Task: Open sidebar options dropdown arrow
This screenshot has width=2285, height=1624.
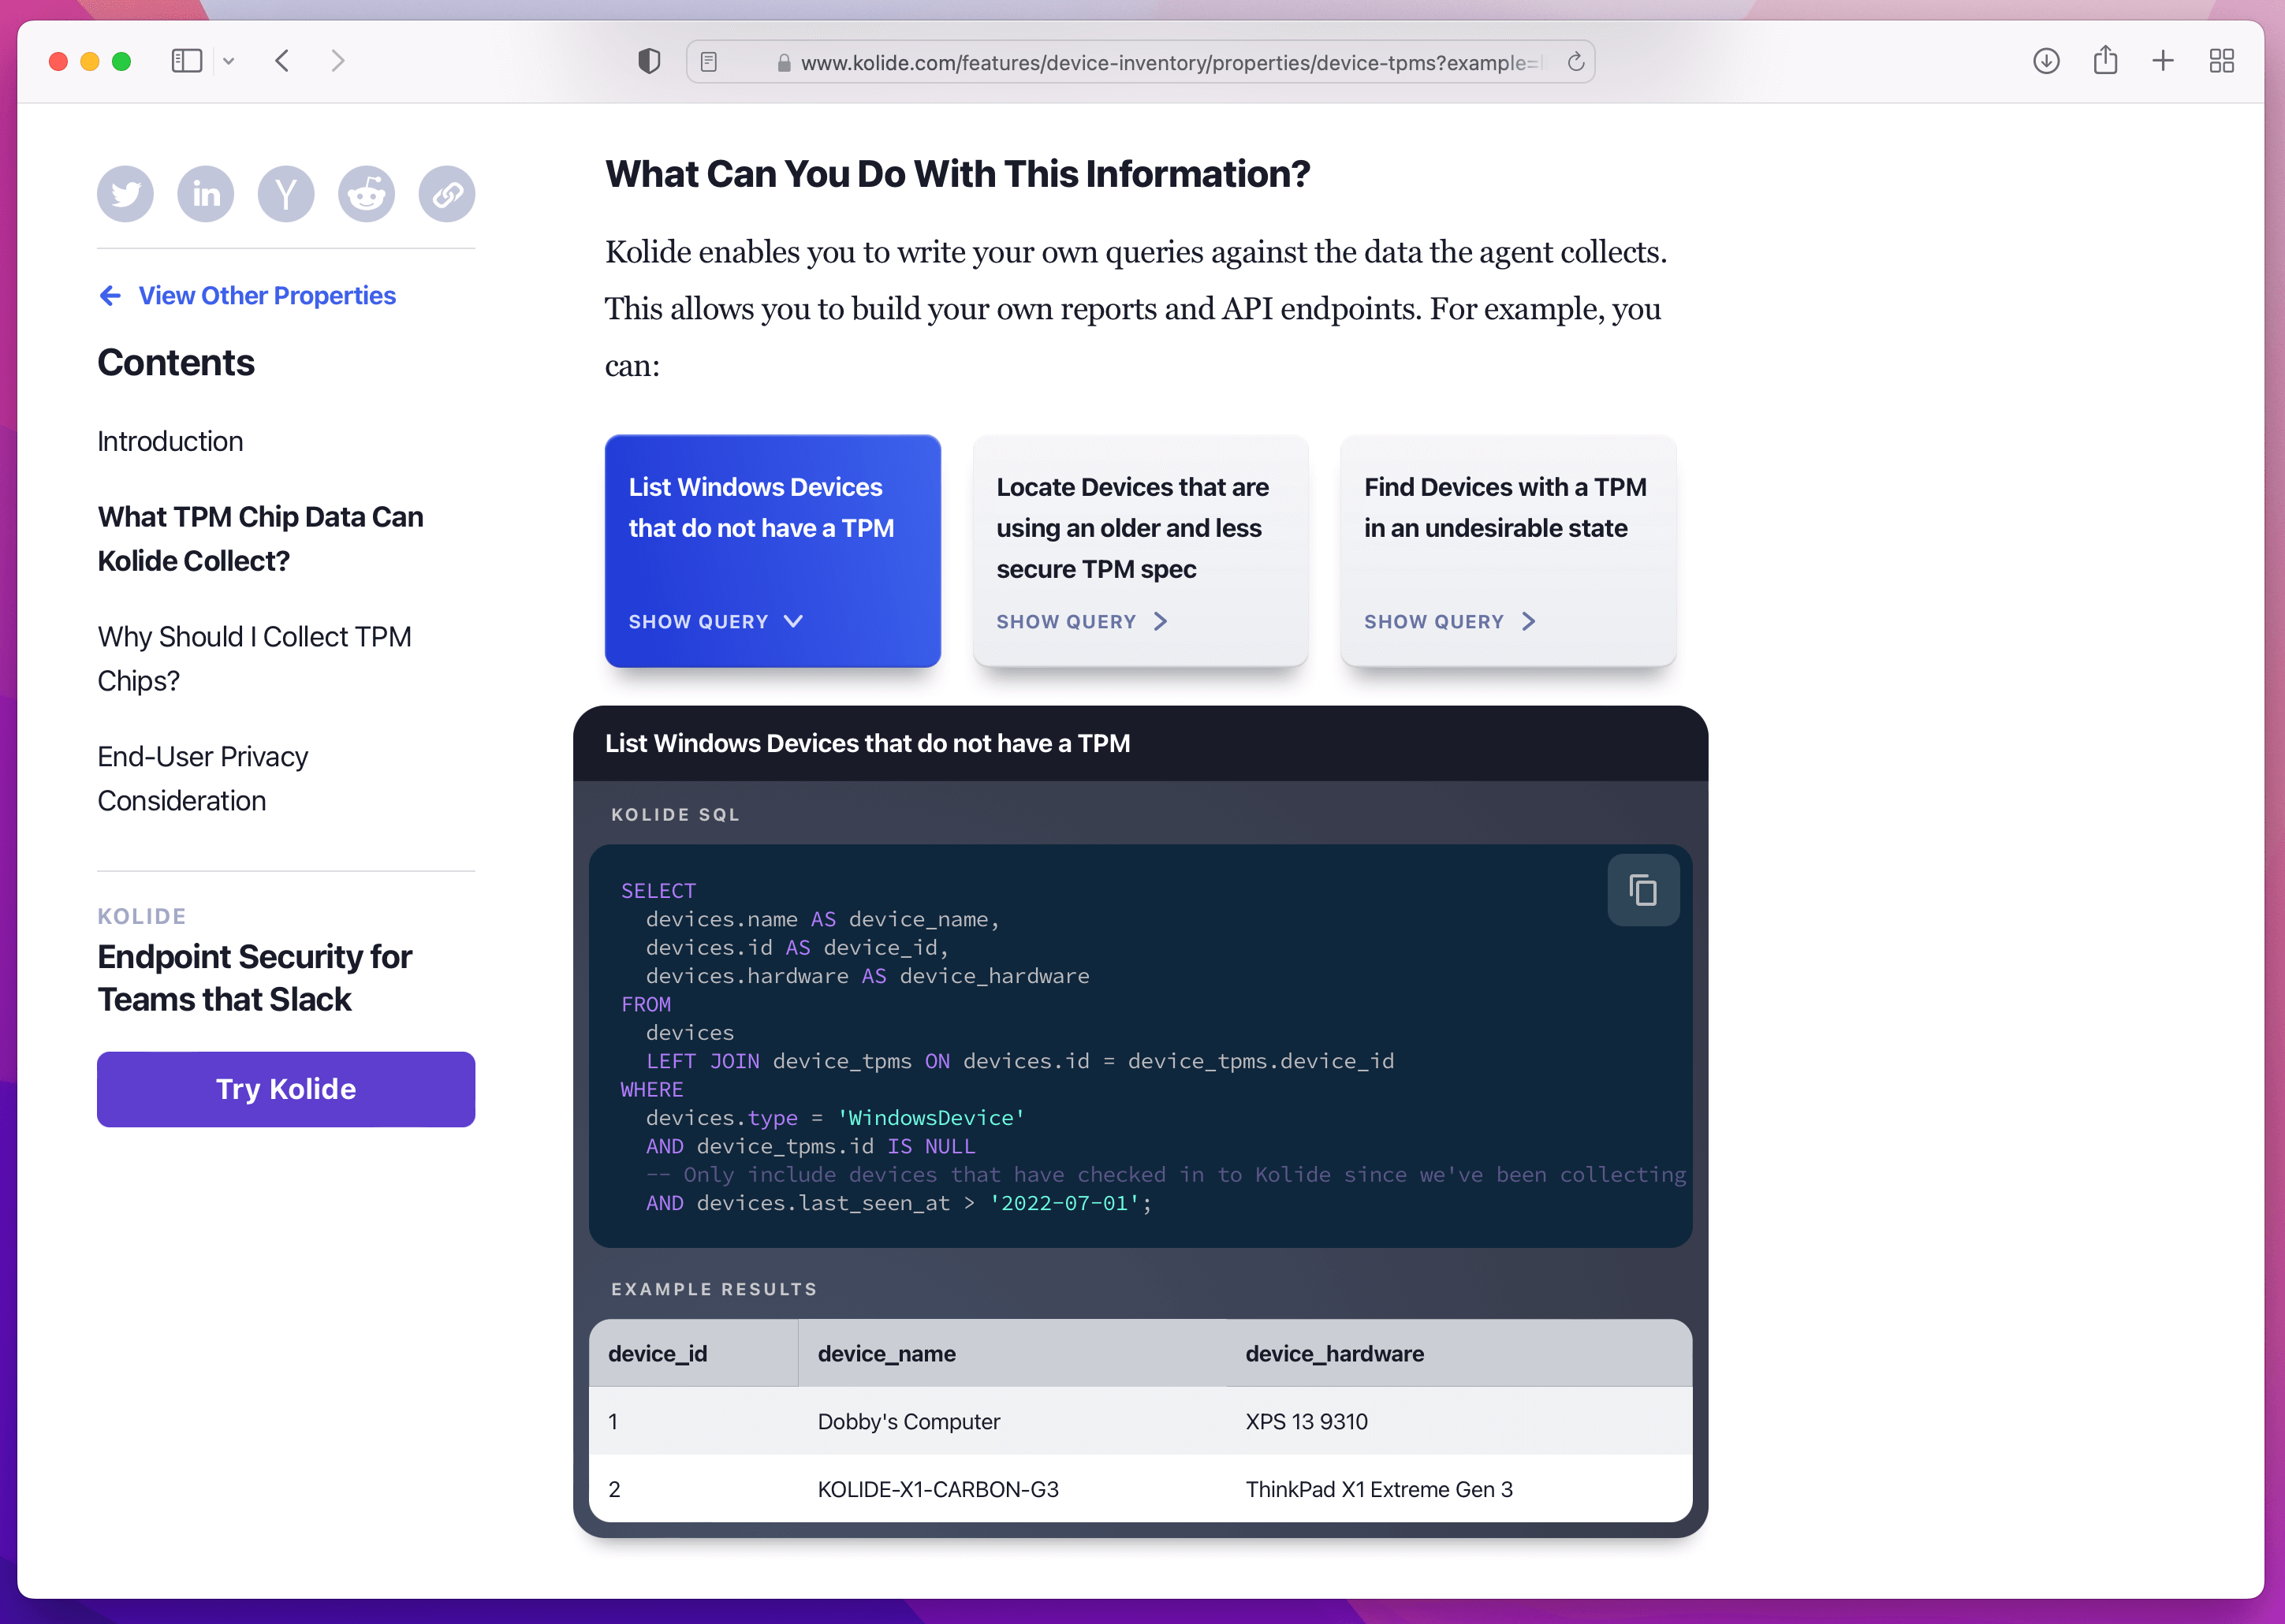Action: (x=229, y=62)
